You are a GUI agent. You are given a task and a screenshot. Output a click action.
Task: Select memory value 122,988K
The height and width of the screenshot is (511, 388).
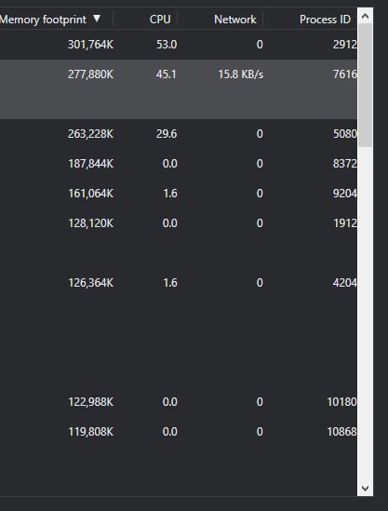(x=90, y=402)
